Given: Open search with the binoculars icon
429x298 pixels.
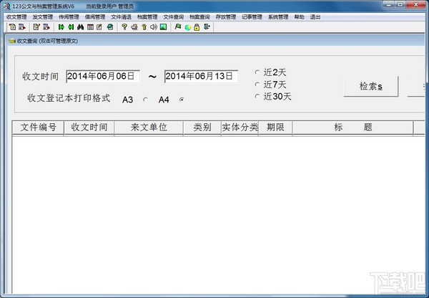Looking at the screenshot, I should [80, 27].
